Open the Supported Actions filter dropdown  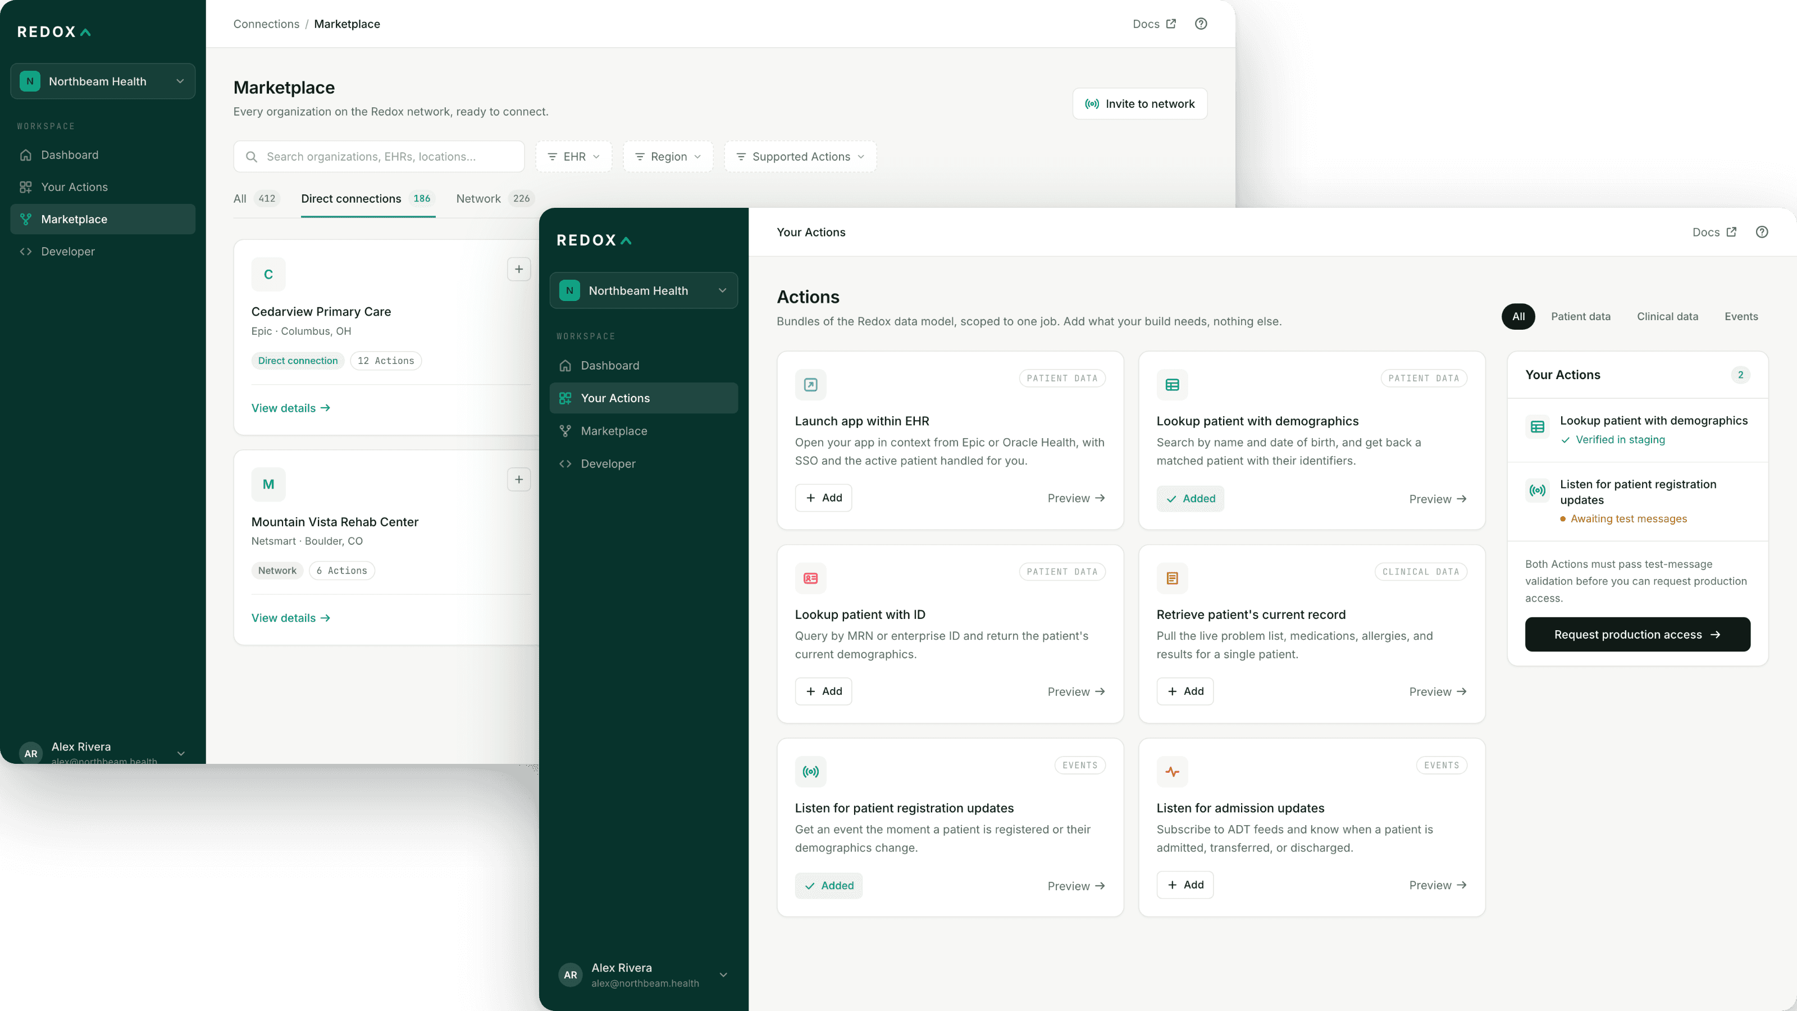800,157
